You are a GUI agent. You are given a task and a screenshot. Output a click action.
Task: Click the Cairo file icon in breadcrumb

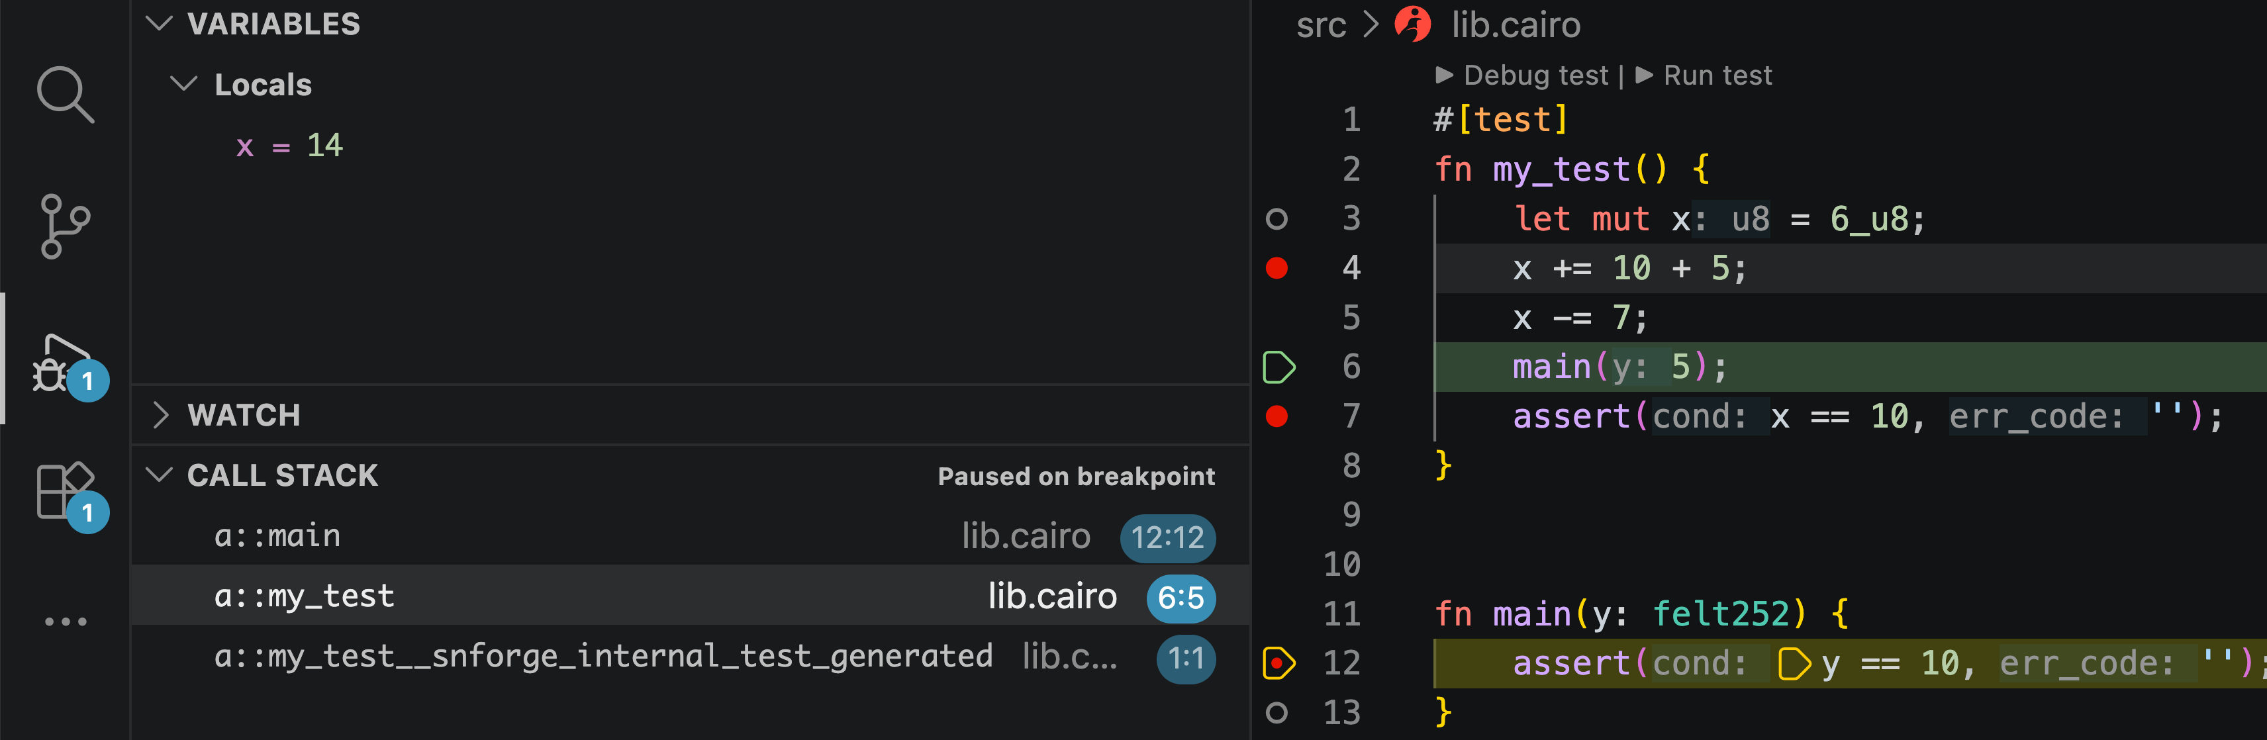pyautogui.click(x=1412, y=24)
